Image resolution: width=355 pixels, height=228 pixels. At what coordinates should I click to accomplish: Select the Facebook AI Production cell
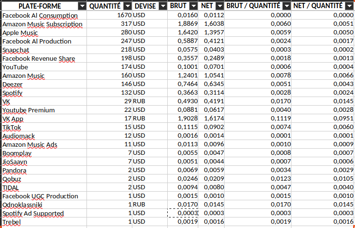point(44,41)
